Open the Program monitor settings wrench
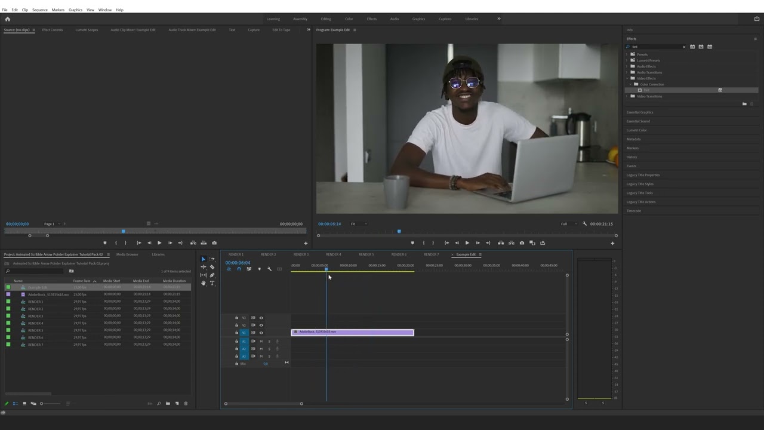 pos(584,224)
